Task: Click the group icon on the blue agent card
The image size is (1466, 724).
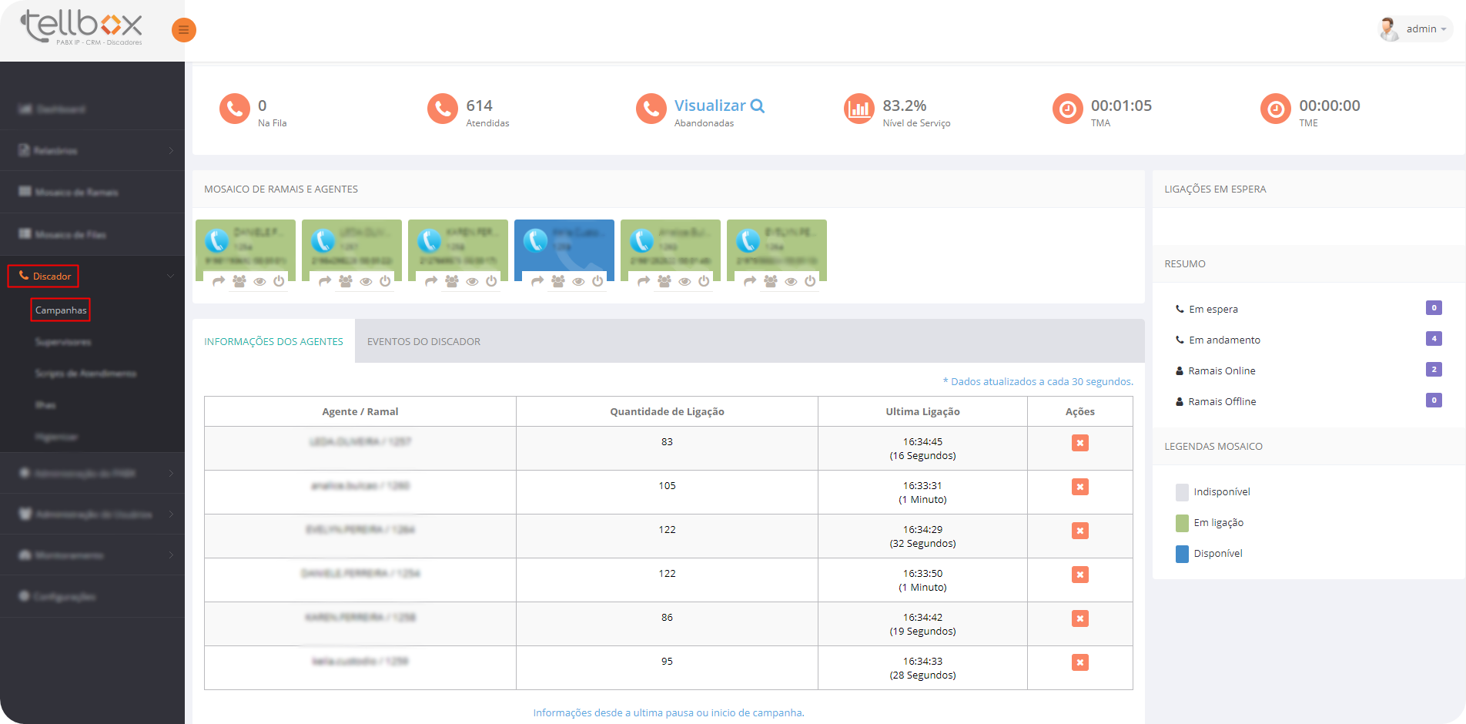Action: 558,281
